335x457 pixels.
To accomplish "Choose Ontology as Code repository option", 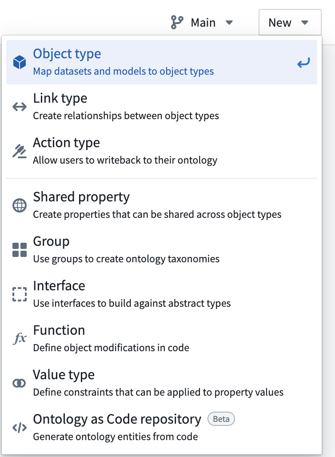I will point(162,428).
